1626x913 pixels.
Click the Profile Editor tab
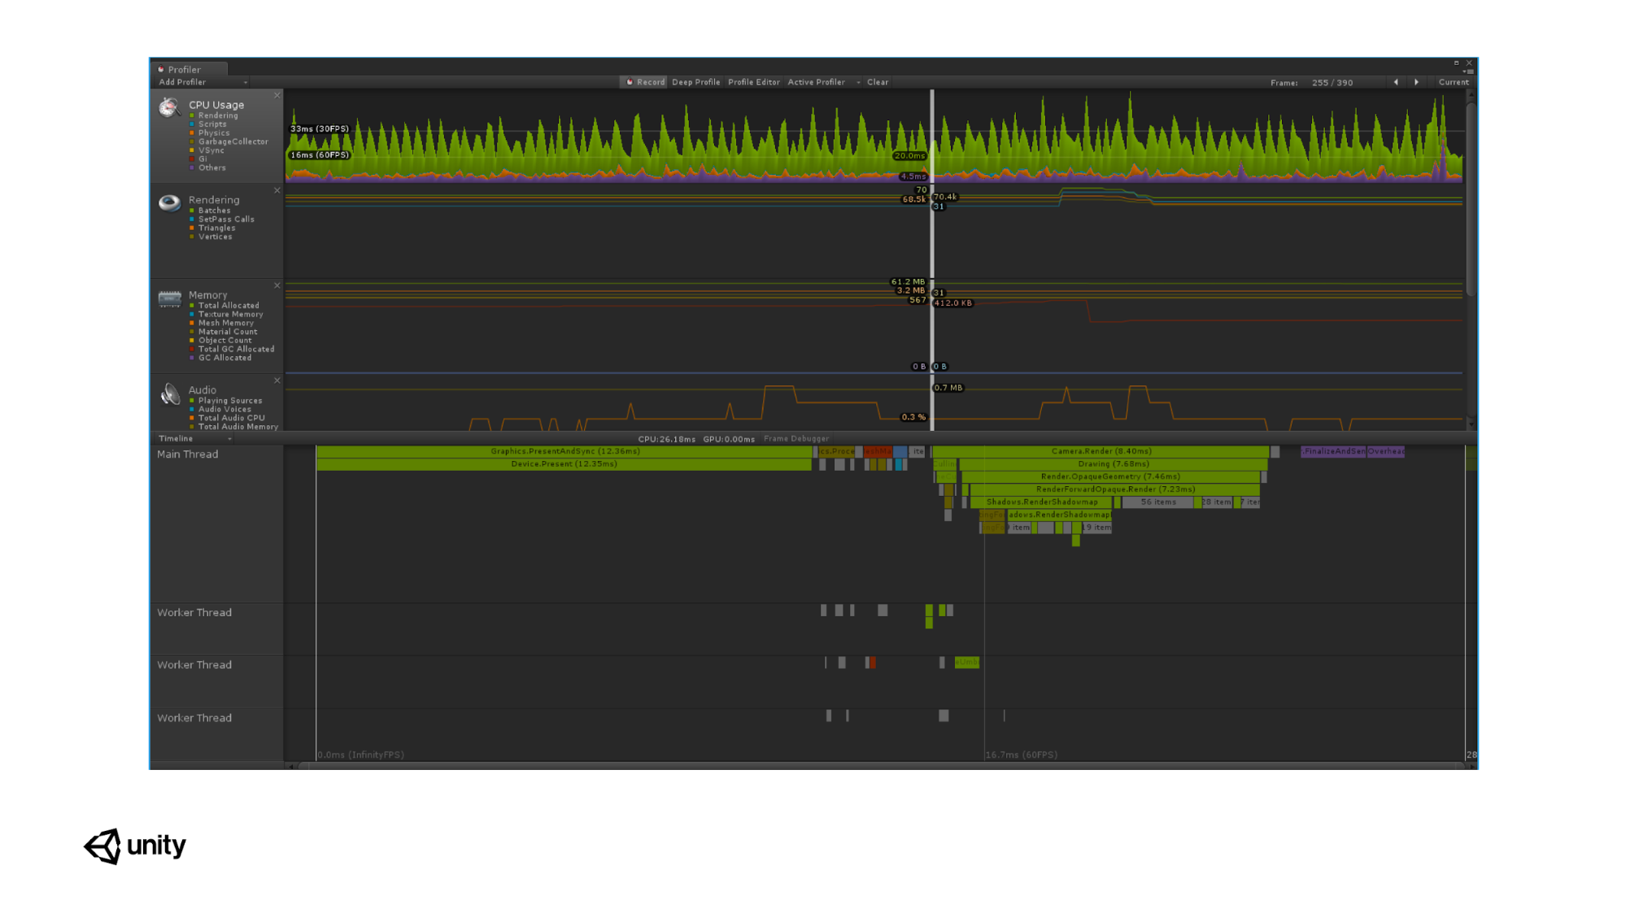(752, 81)
